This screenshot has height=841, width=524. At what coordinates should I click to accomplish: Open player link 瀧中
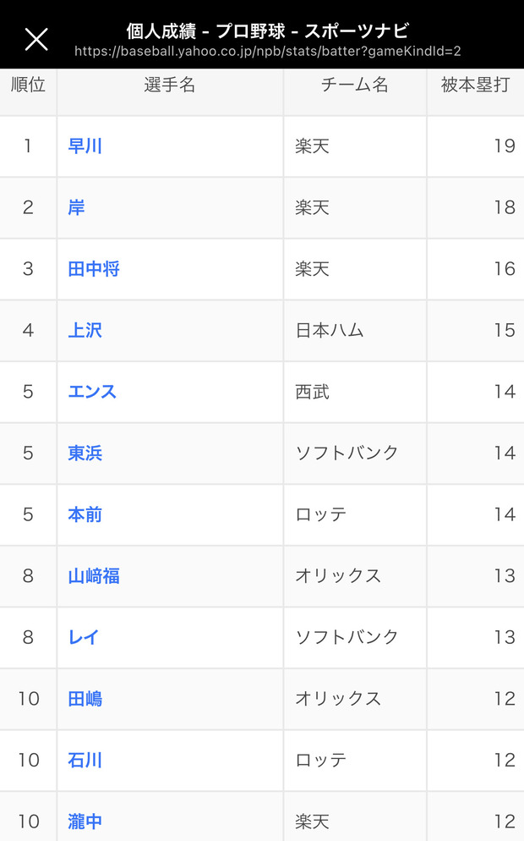pos(85,822)
